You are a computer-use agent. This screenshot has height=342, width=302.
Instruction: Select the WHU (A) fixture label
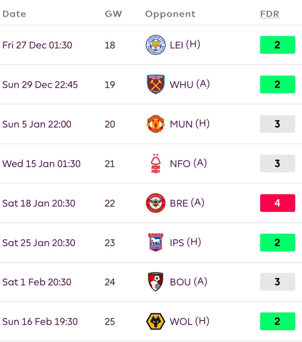(190, 84)
